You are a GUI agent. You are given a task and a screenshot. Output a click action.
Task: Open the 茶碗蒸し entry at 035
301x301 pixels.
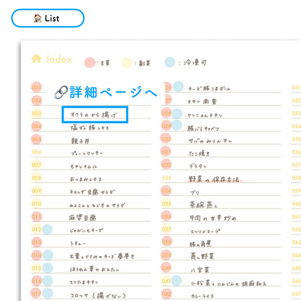[203, 205]
